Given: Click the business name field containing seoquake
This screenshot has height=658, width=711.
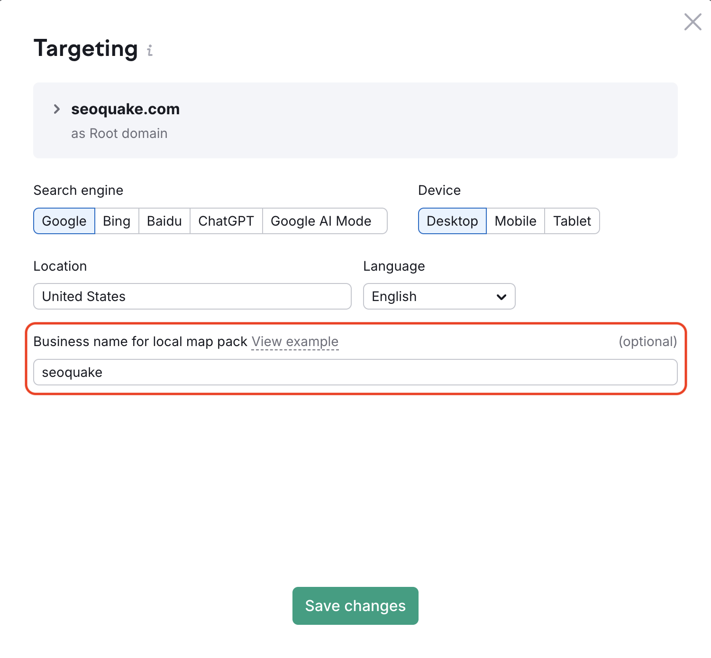Looking at the screenshot, I should point(355,373).
